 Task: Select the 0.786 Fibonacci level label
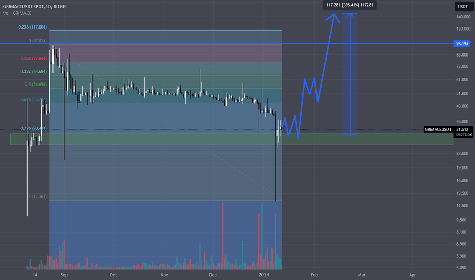[x=34, y=128]
